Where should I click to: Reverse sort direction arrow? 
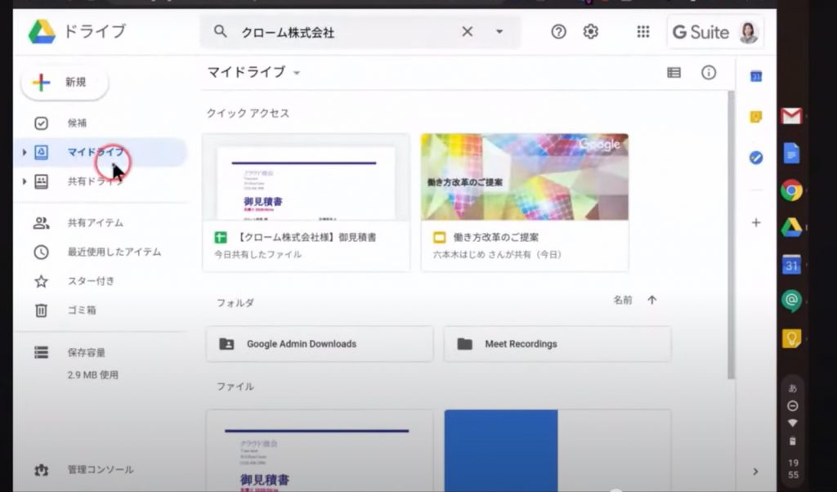tap(651, 300)
